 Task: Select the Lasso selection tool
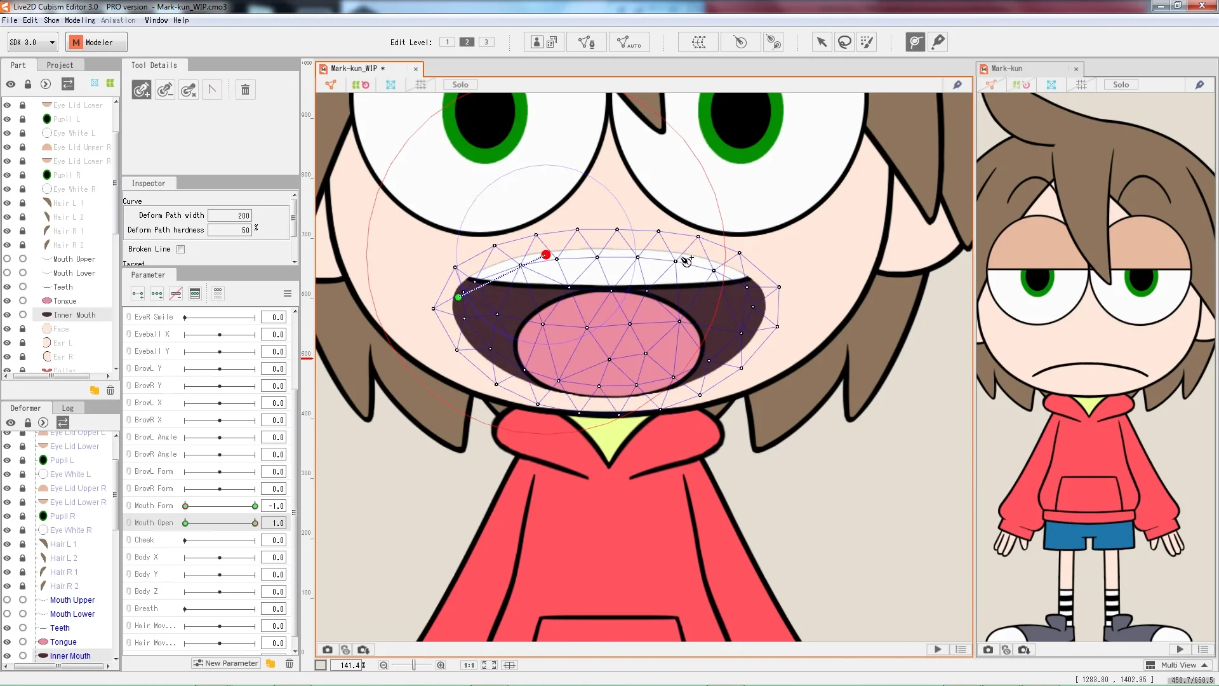[844, 42]
